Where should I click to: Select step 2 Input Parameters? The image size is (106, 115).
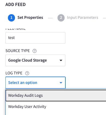click(78, 18)
